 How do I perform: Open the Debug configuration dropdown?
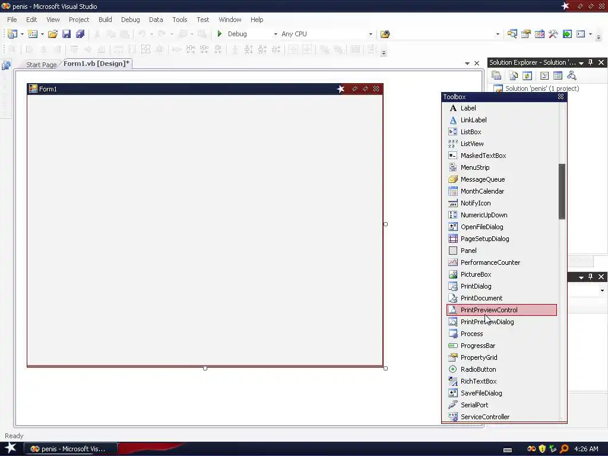pyautogui.click(x=275, y=34)
